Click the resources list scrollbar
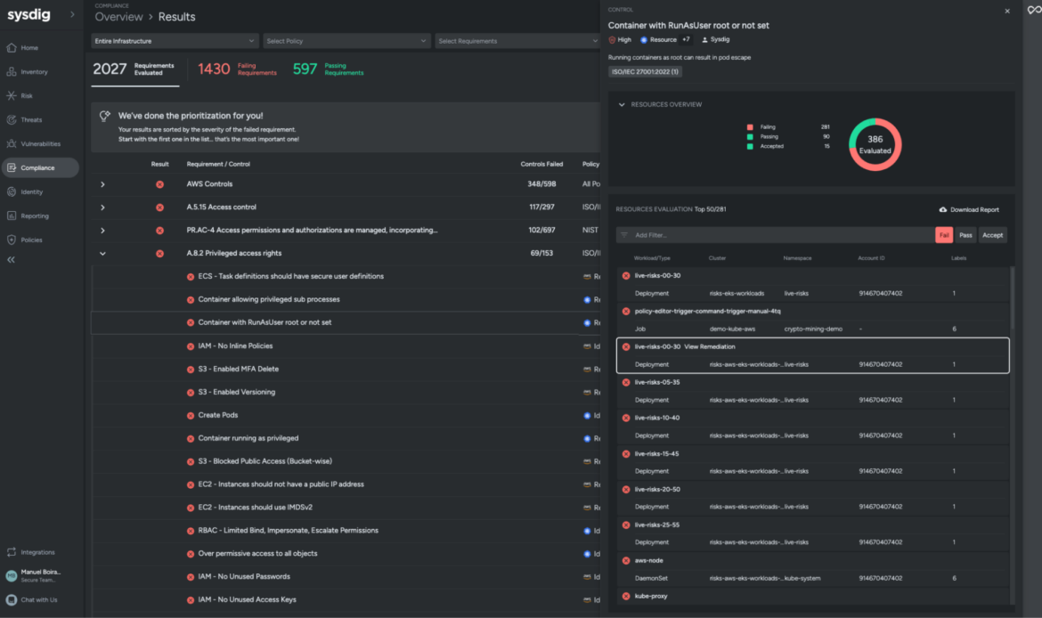This screenshot has width=1042, height=618. click(1013, 299)
